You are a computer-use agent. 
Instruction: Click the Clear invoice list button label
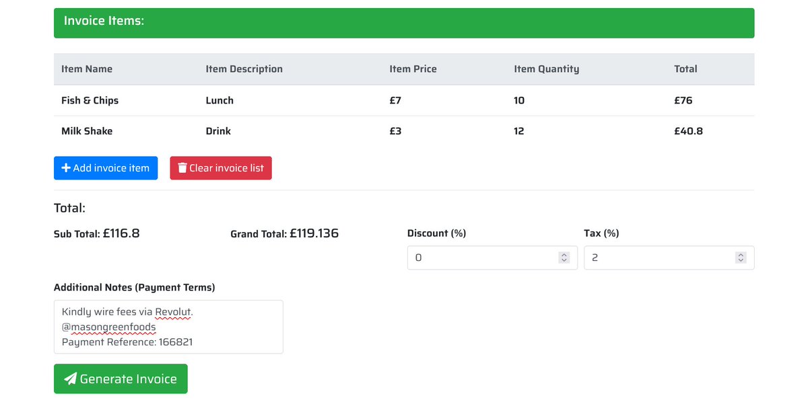[227, 168]
